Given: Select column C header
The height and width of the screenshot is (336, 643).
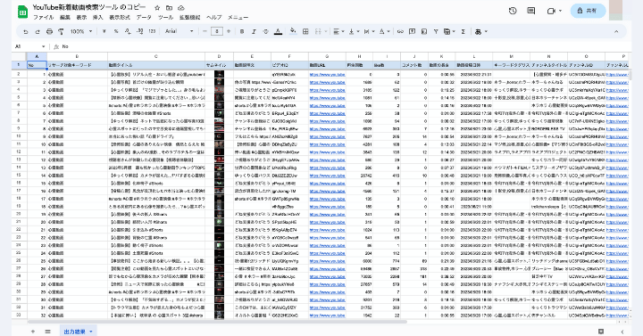Looking at the screenshot, I should pos(155,56).
